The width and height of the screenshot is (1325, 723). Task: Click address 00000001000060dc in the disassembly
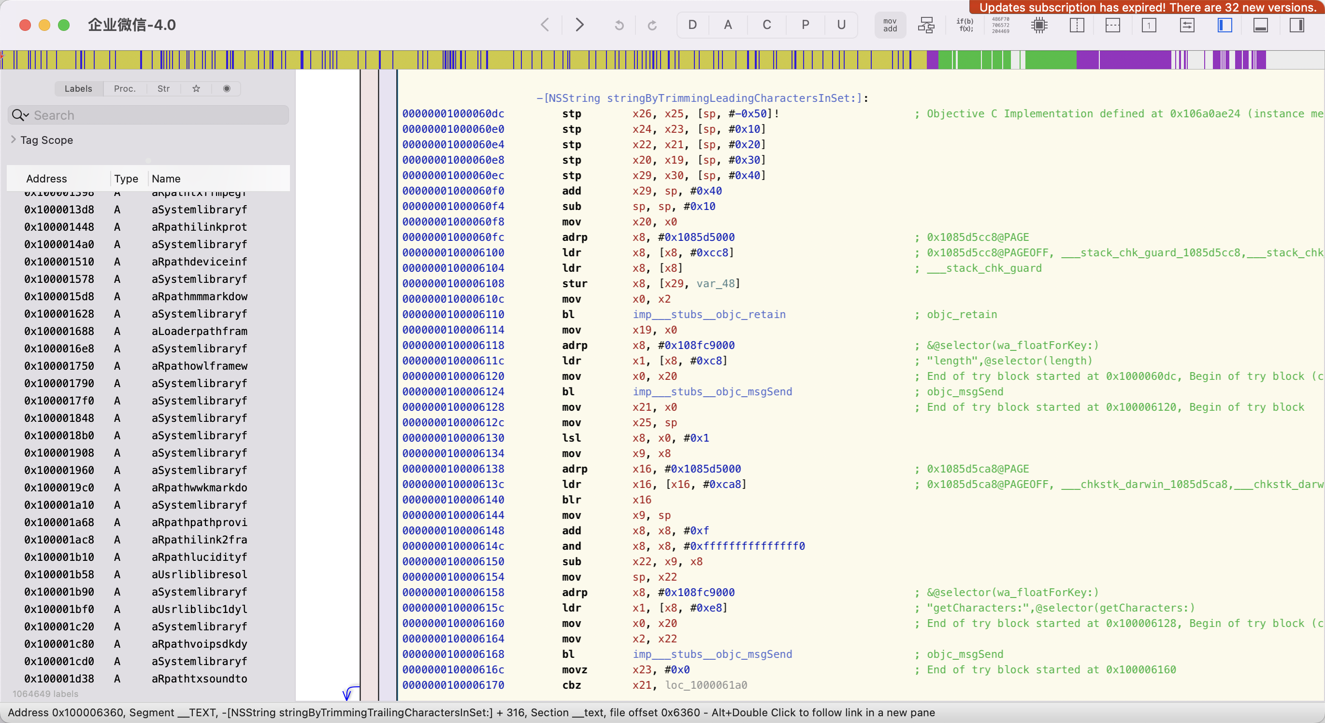[453, 113]
